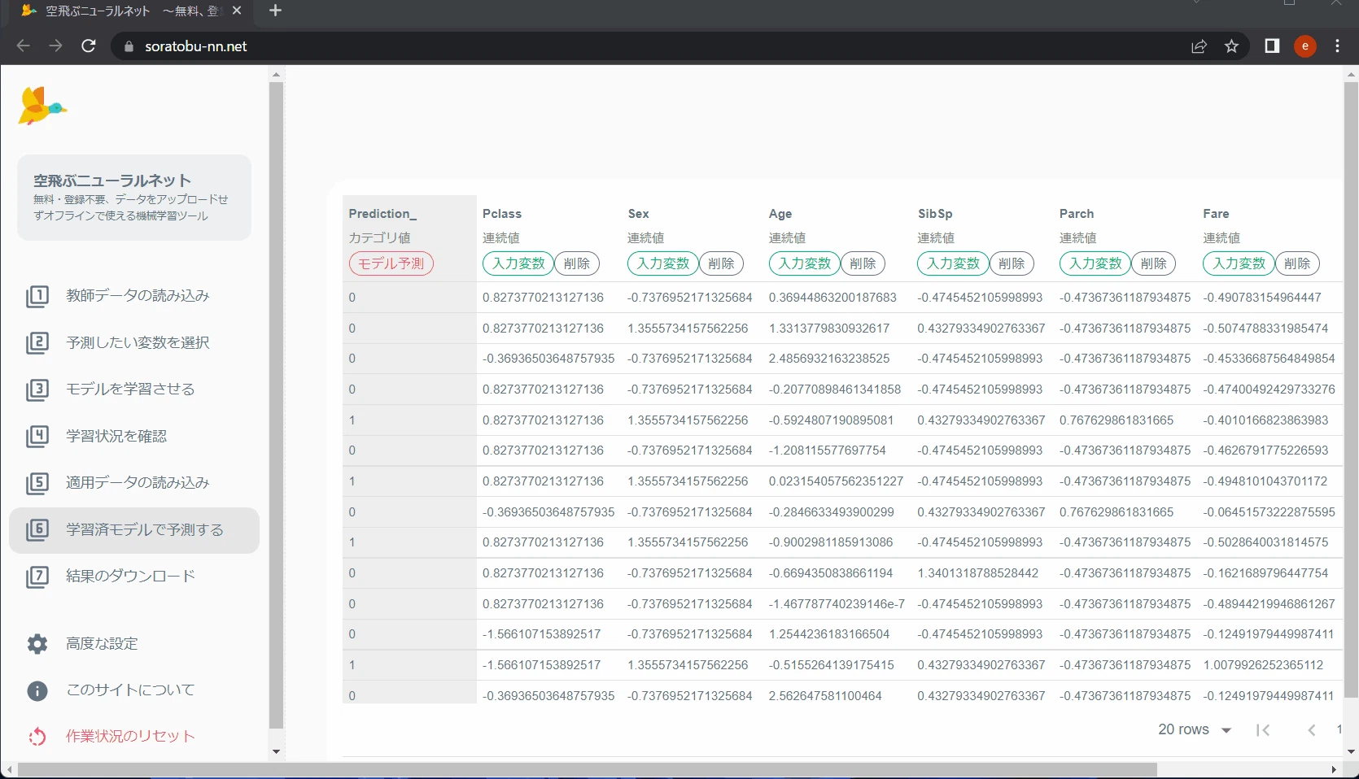Share this page via the share icon
The width and height of the screenshot is (1359, 779).
point(1199,46)
